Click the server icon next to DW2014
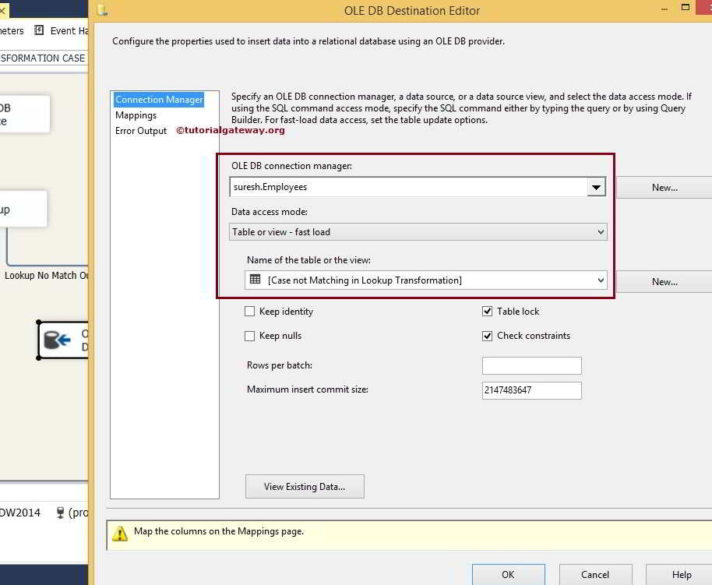This screenshot has height=585, width=712. (x=60, y=512)
